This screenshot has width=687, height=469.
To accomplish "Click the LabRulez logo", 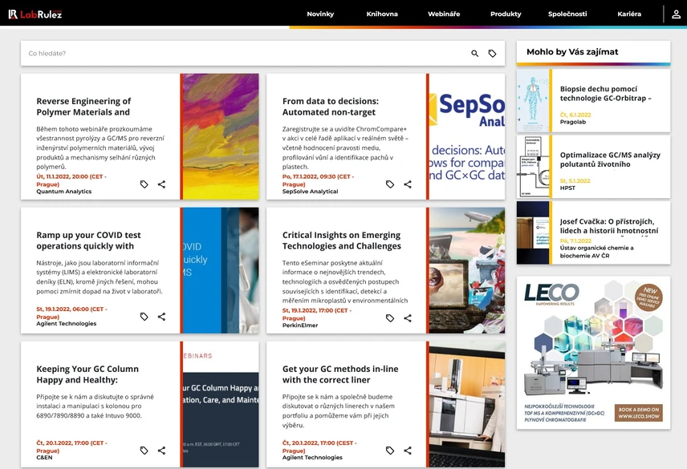I will click(35, 14).
